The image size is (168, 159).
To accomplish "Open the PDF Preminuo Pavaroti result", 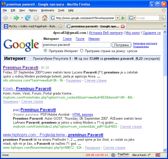I will point(38,110).
